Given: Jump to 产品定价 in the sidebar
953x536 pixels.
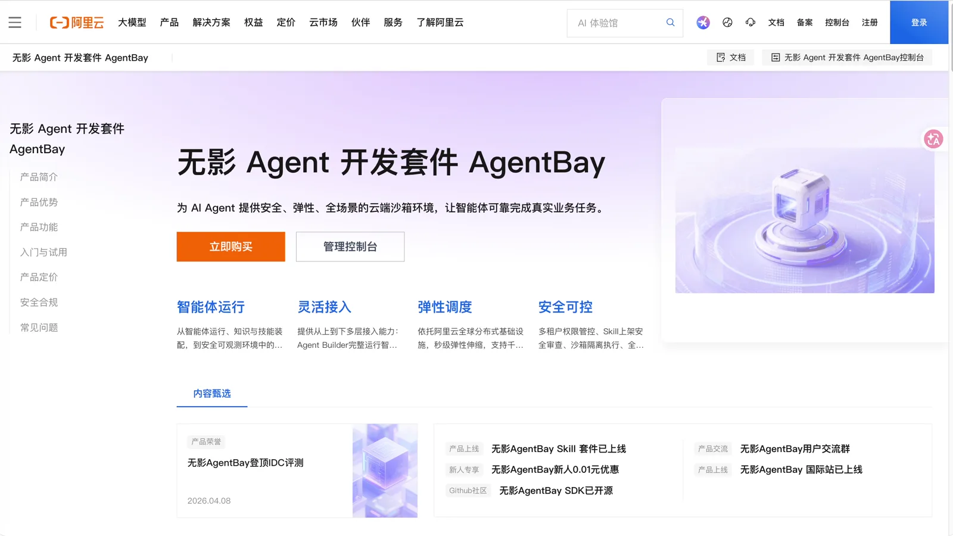Looking at the screenshot, I should click(39, 277).
